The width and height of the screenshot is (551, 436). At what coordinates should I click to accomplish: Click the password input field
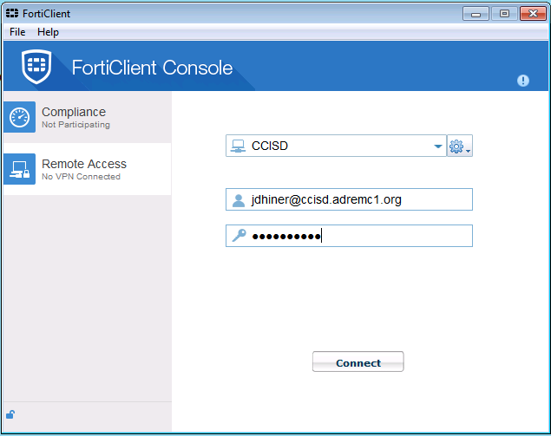[349, 236]
